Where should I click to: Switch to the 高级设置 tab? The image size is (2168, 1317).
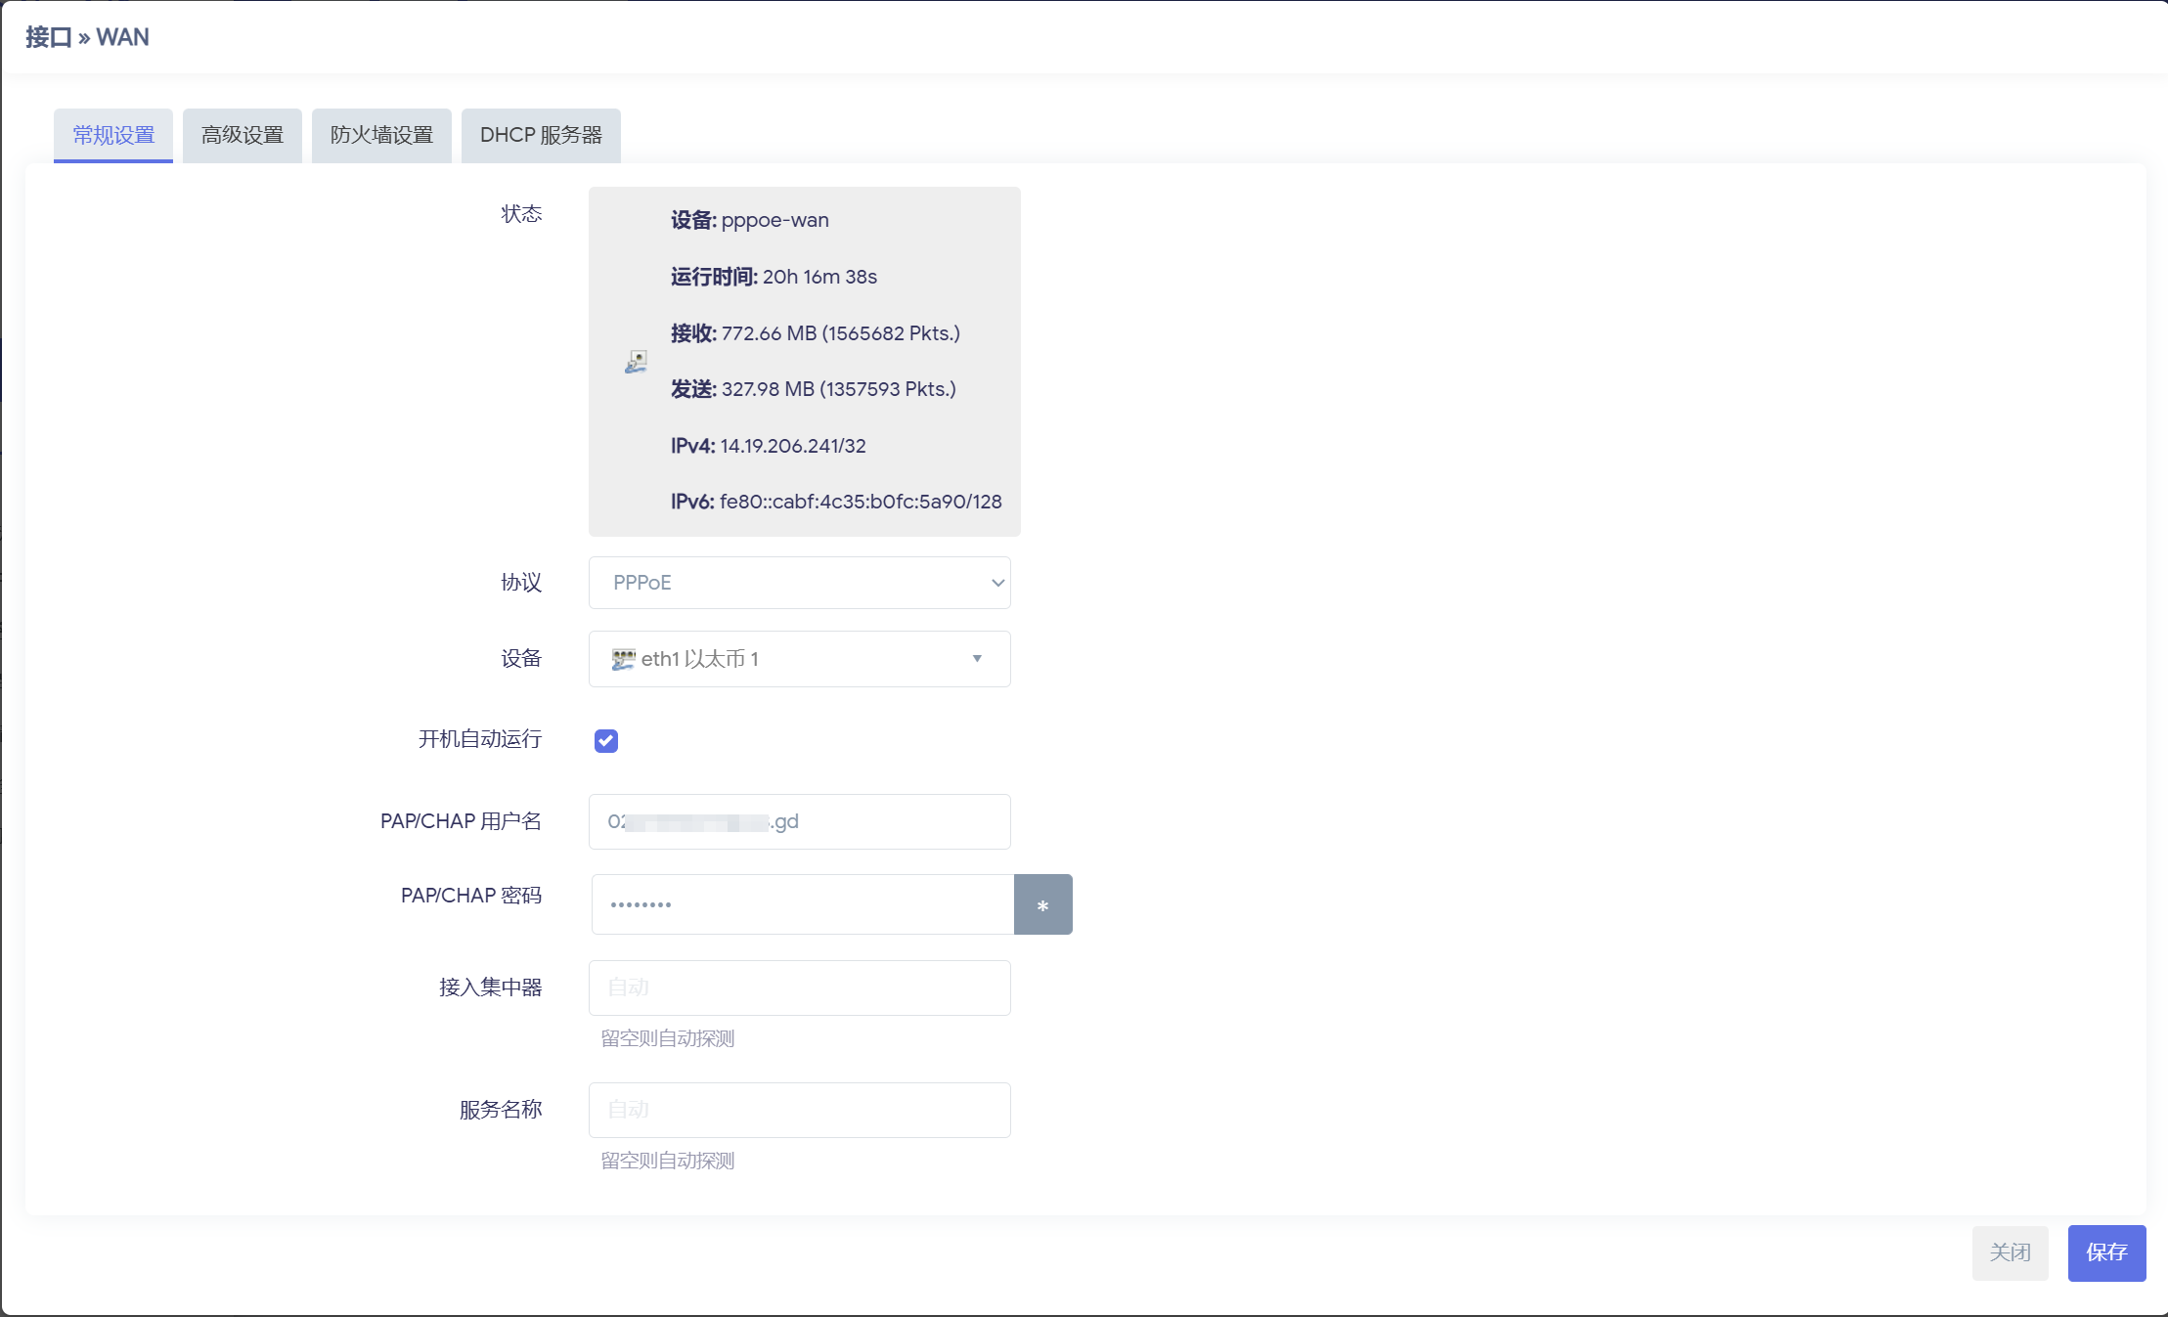coord(242,135)
